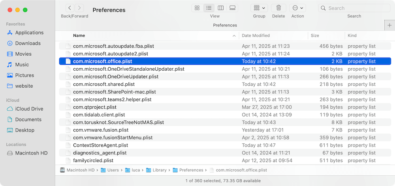Select com.tidalab.client.plist

click(x=225, y=115)
